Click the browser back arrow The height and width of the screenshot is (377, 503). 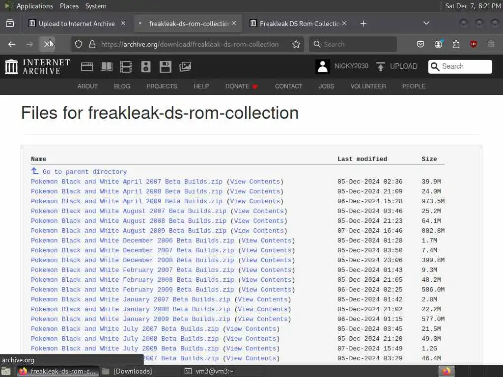[12, 44]
